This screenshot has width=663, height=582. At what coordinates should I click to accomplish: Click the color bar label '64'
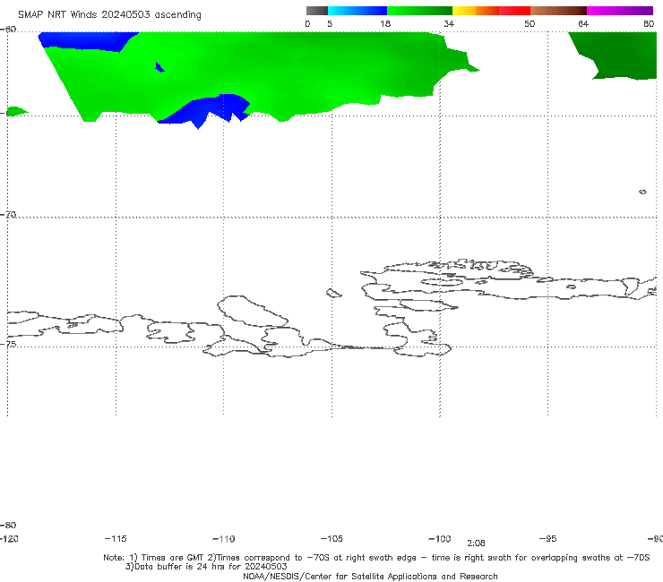[x=583, y=24]
